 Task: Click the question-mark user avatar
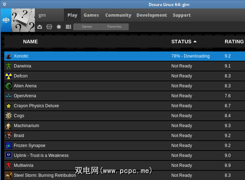(23, 20)
